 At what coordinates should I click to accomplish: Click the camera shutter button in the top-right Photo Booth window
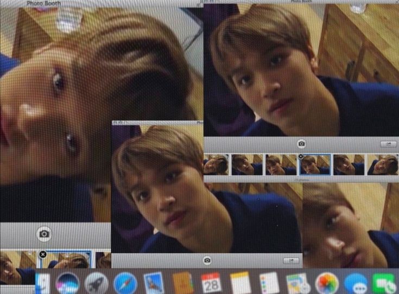click(301, 144)
